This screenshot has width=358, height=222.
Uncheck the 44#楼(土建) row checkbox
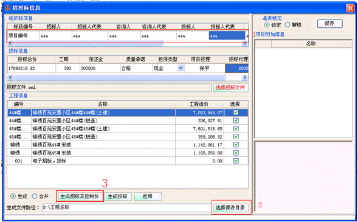[x=236, y=113]
